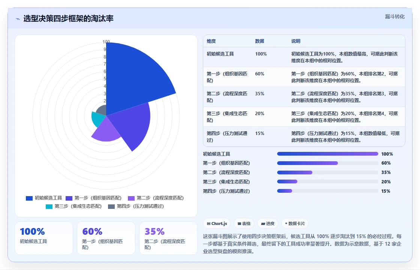The image size is (420, 270).
Task: Click the 第三步（集成生态匹配） progress bar
Action: tap(328, 181)
